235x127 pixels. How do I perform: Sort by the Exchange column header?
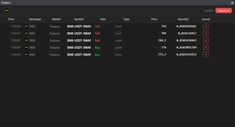[x=35, y=19]
